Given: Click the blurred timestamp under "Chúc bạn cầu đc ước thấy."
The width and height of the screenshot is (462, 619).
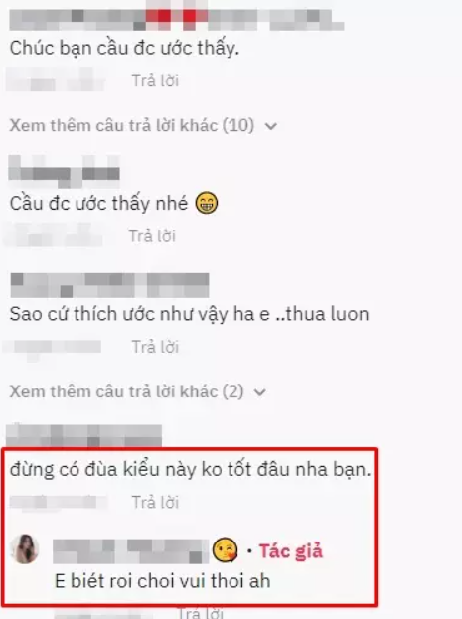Looking at the screenshot, I should pos(56,80).
